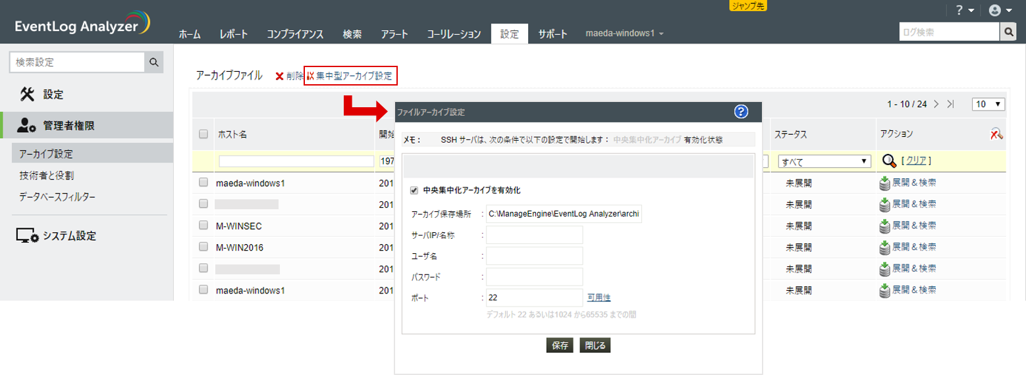Click the 展開&検索 icon for M-WIN2016
Image resolution: width=1026 pixels, height=375 pixels.
click(x=884, y=247)
